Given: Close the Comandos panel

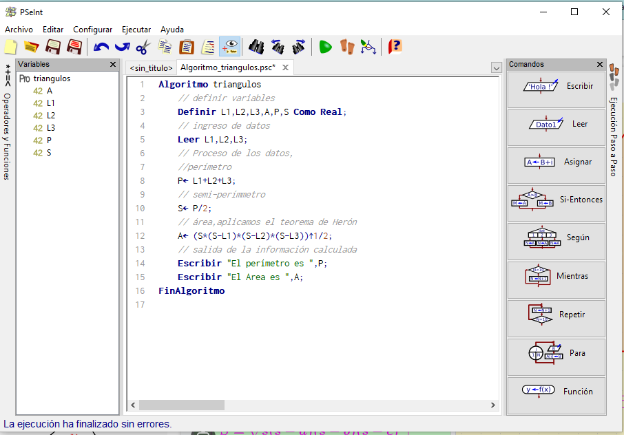Looking at the screenshot, I should [600, 65].
